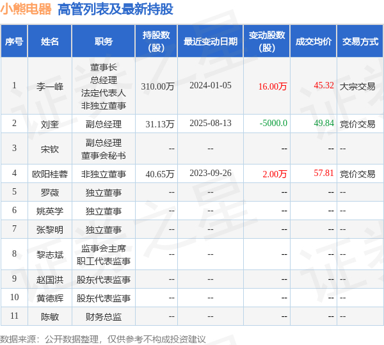Screen dimensions: 384x345
Task: Click 独立董事 in 姚英学's row
Action: [x=104, y=211]
